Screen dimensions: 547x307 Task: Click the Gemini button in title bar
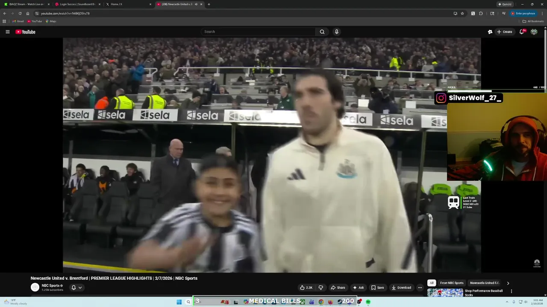(x=505, y=4)
